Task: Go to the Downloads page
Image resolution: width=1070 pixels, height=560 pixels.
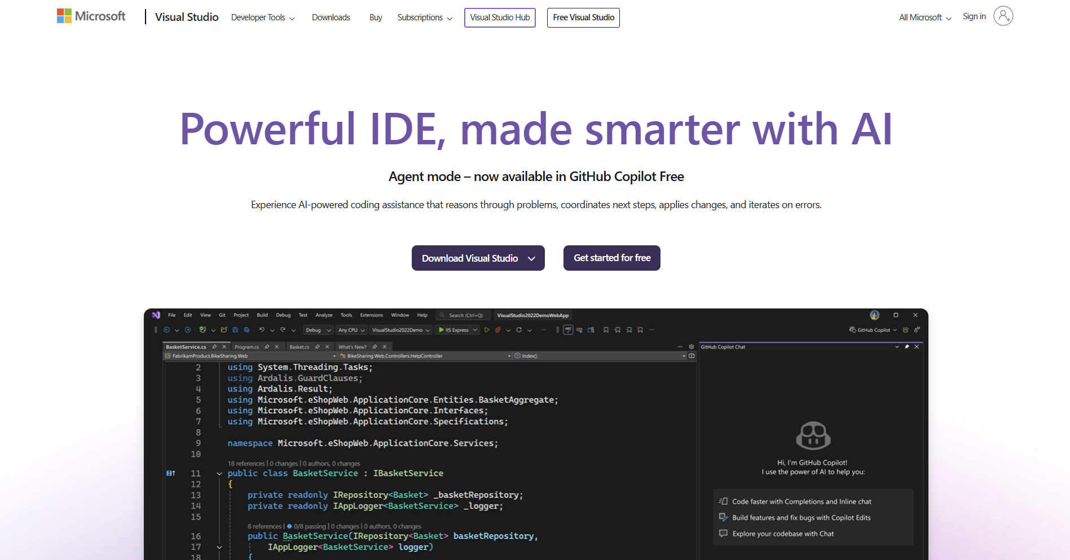Action: 331,17
